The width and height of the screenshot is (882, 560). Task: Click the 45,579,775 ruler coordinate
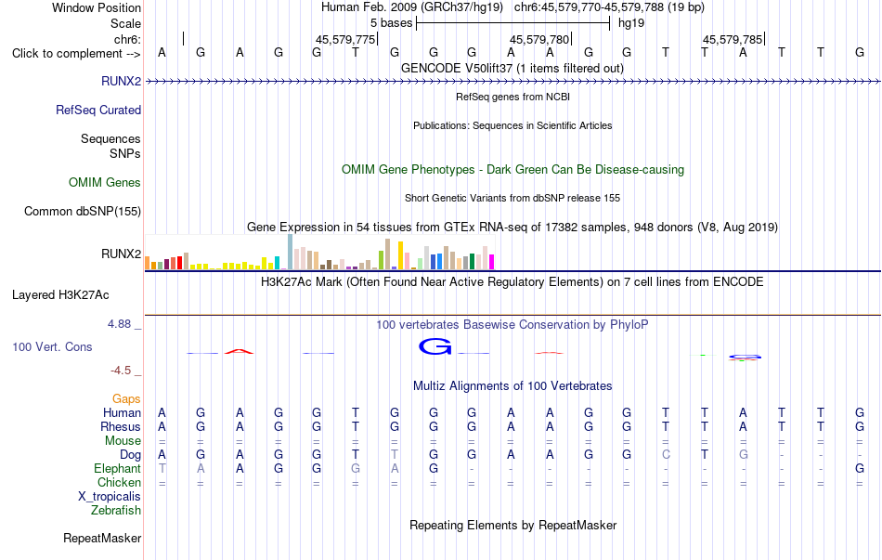point(344,39)
